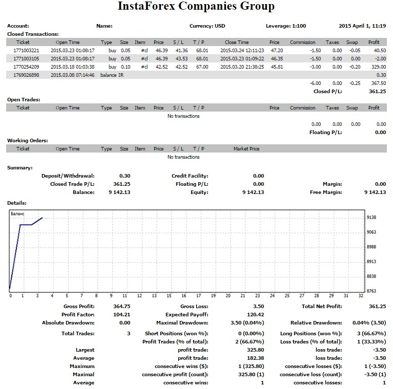Click open time 2015.03.08 07:14:46
This screenshot has height=389, width=393.
click(73, 75)
